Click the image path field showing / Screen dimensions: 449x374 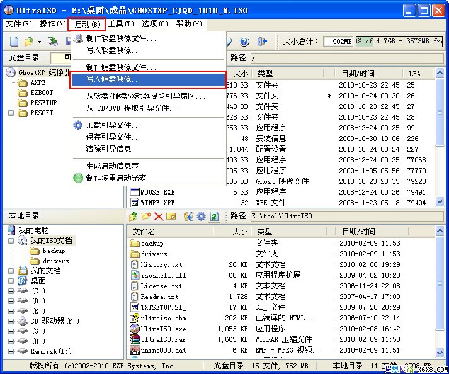click(348, 58)
